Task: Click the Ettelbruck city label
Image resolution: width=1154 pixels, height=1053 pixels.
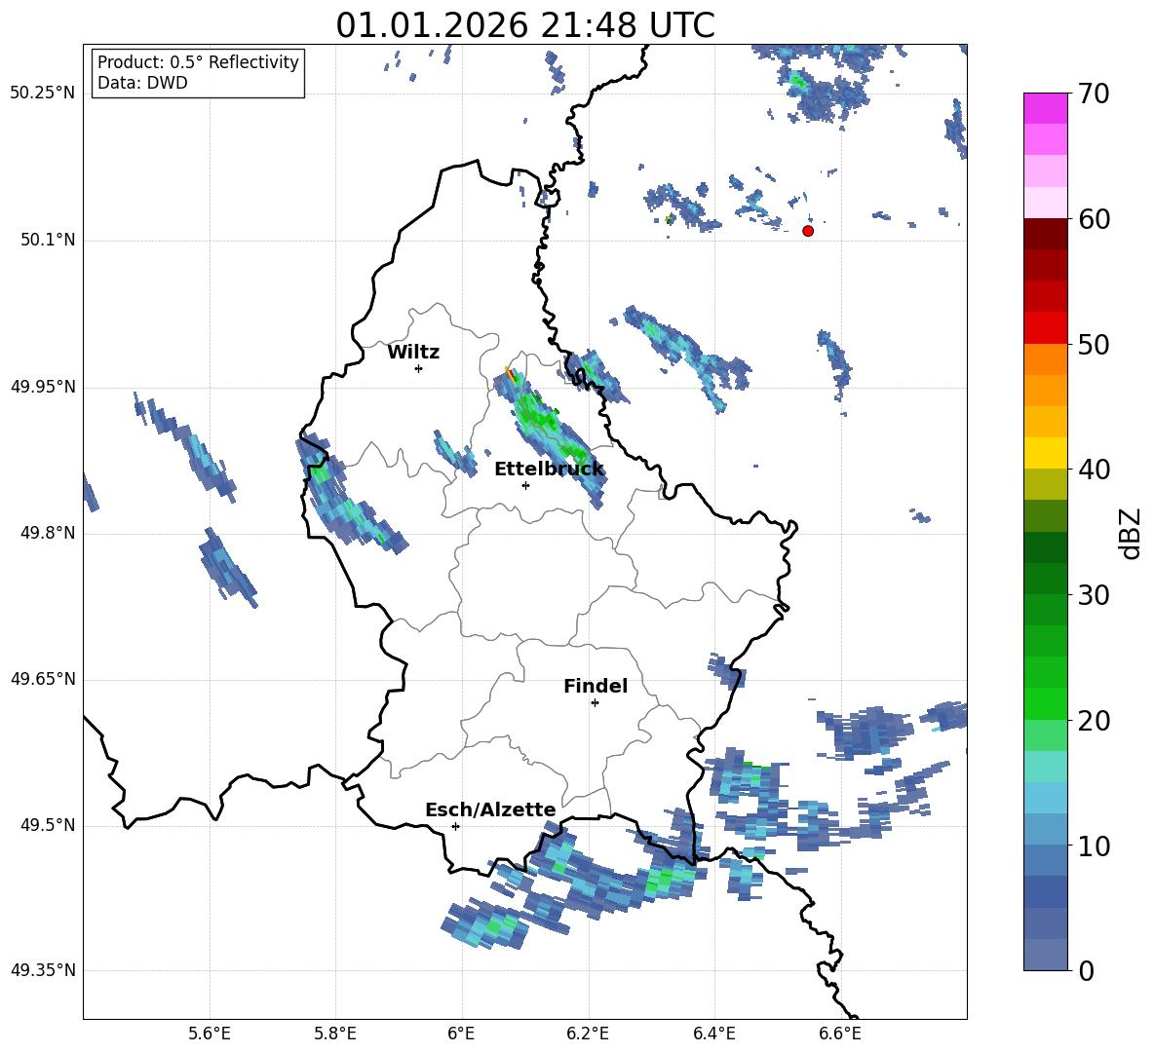Action: click(x=549, y=470)
